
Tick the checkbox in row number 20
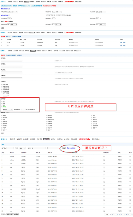(130, 211)
